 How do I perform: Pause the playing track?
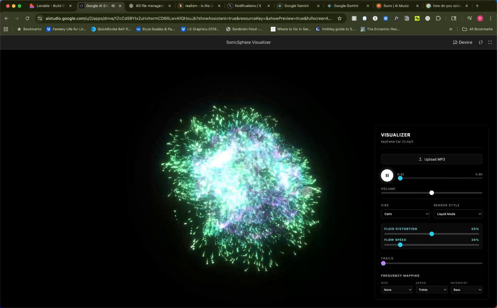pos(387,176)
